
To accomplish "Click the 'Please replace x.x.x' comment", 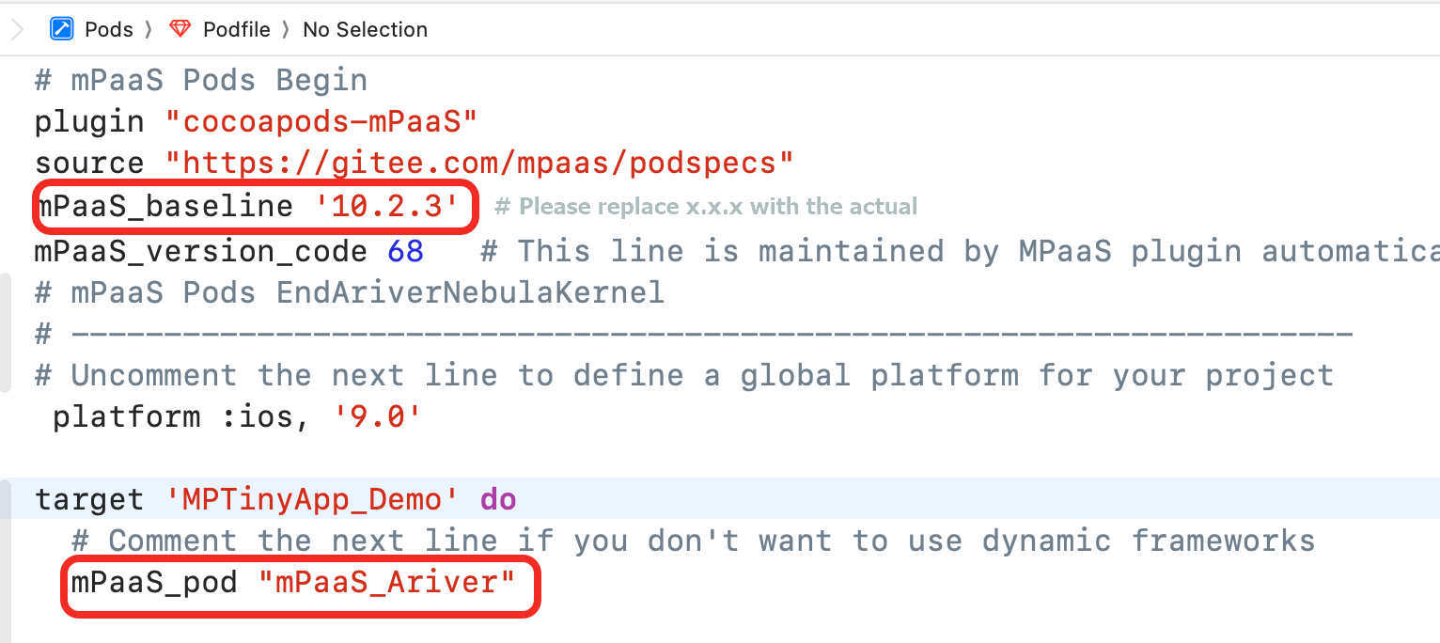I will point(706,206).
